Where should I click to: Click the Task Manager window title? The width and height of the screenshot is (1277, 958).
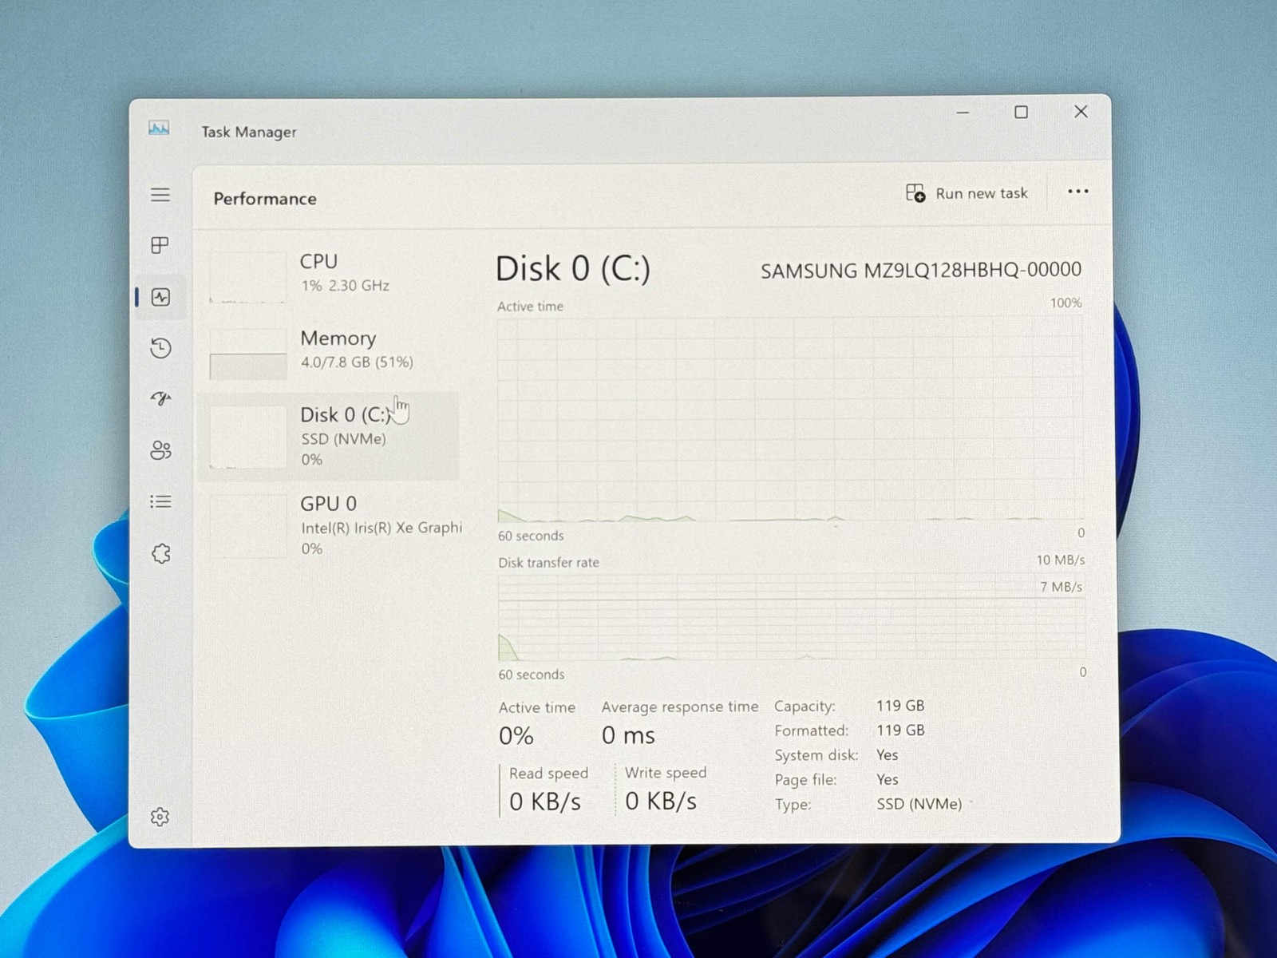pos(249,132)
